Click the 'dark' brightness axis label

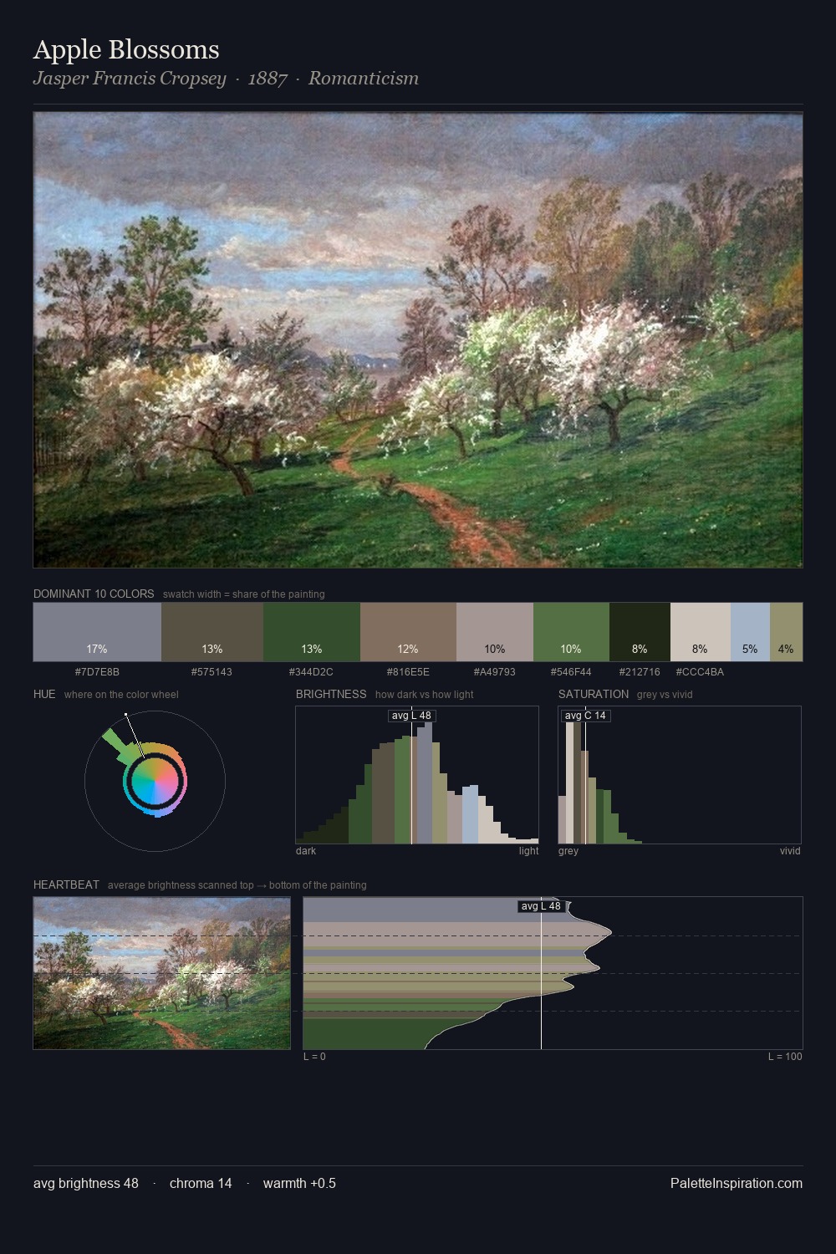tap(306, 851)
